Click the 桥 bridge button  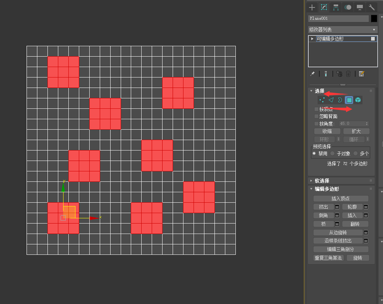[x=324, y=224]
